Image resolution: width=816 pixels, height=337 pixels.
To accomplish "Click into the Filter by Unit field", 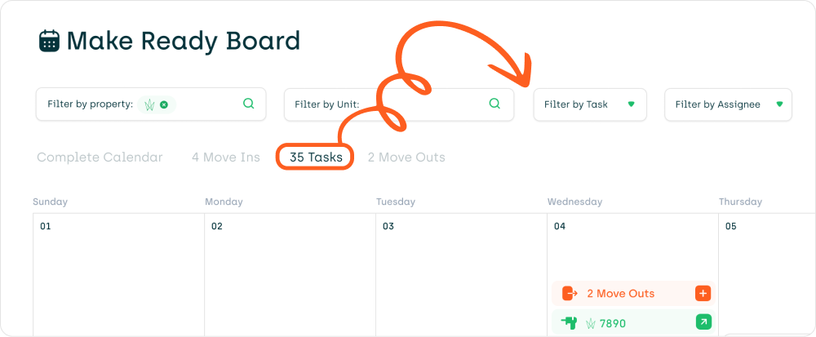I will tap(399, 104).
